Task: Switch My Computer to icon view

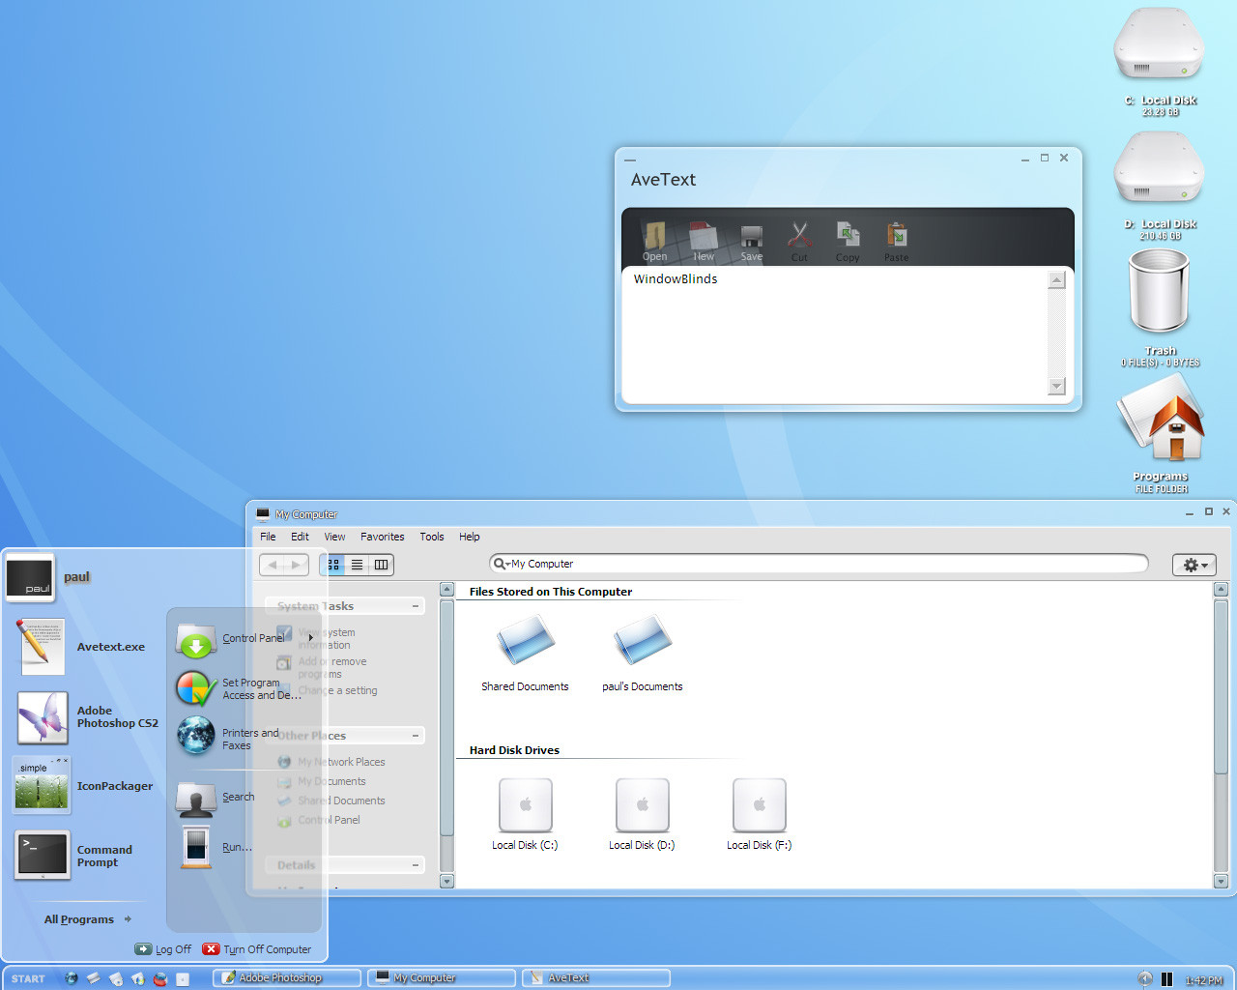Action: [333, 565]
